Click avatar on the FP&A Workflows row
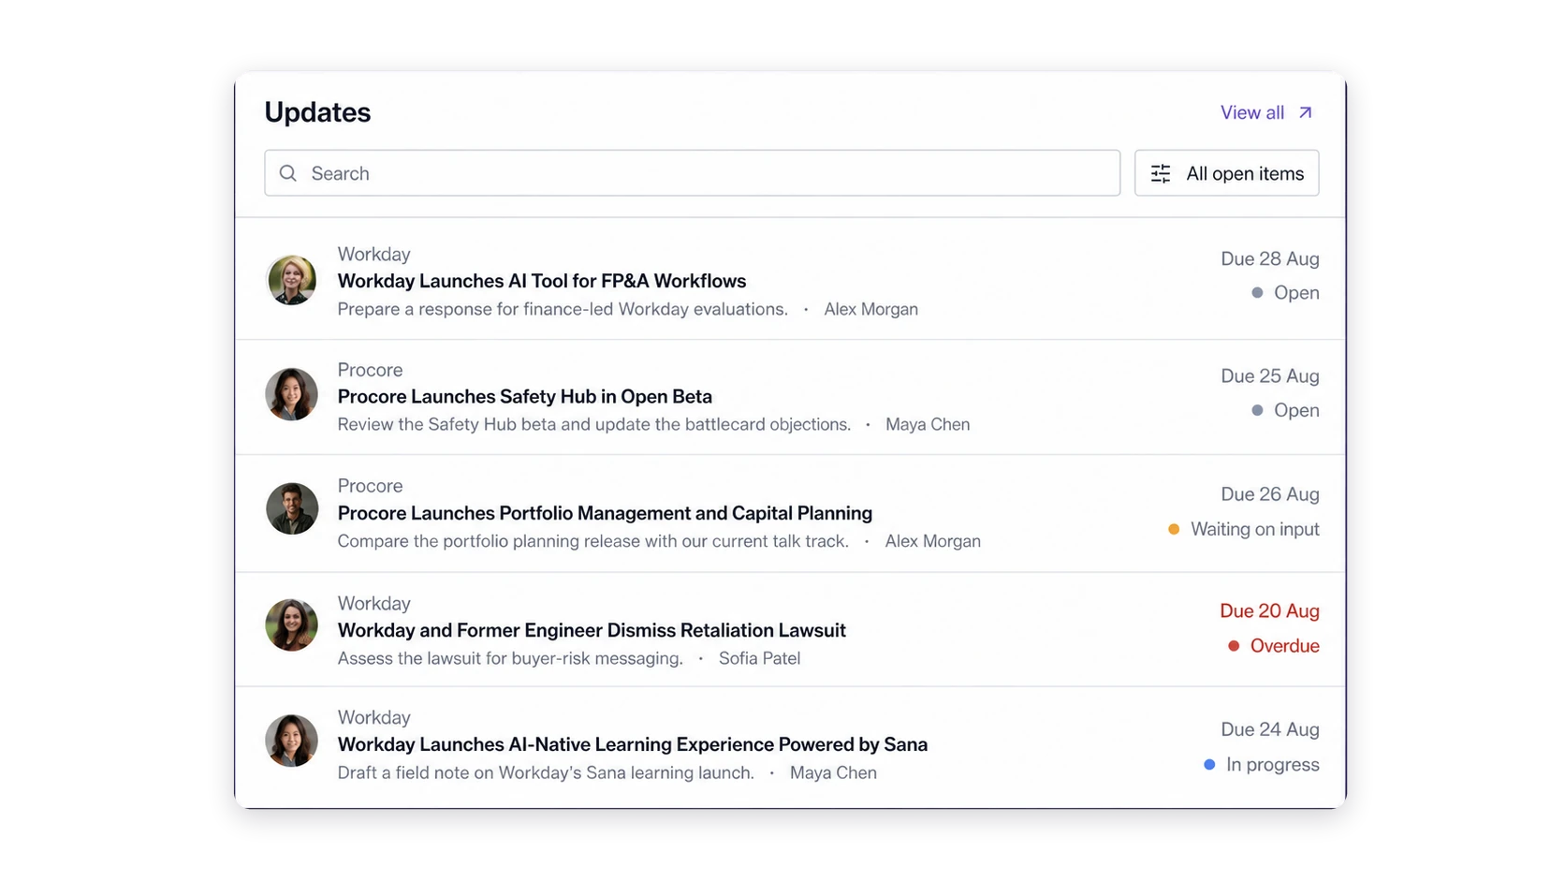The width and height of the screenshot is (1565, 881). [x=291, y=280]
